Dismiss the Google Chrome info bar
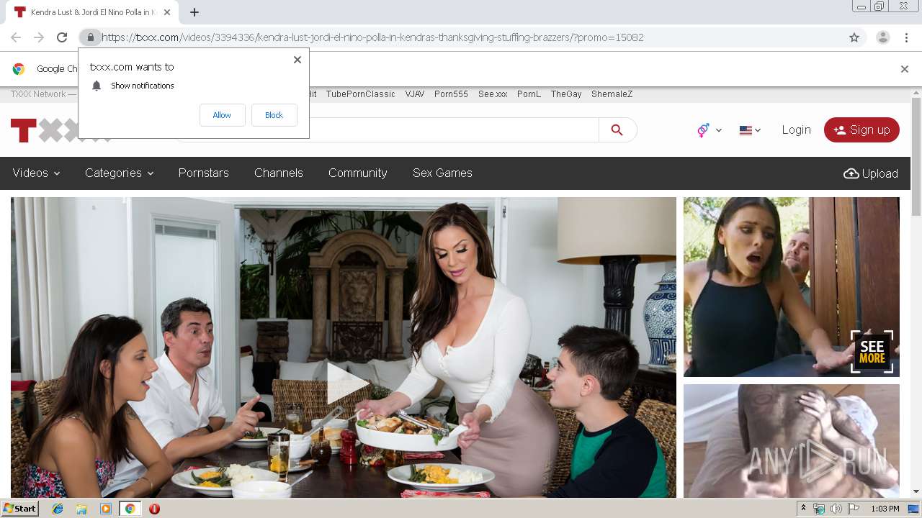 (905, 69)
